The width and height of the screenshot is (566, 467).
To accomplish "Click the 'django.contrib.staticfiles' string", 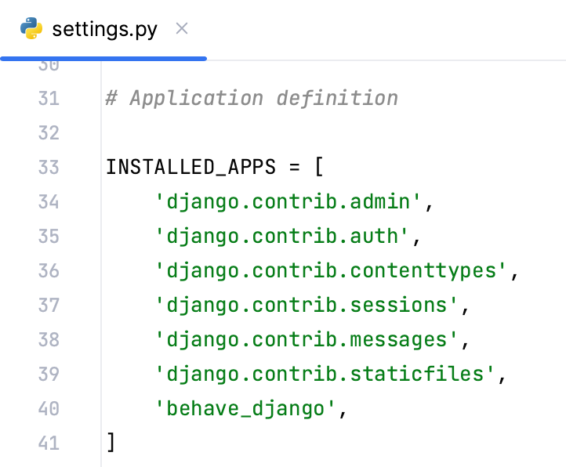I will pos(325,375).
